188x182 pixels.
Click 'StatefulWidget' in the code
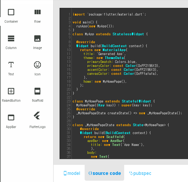136,101
